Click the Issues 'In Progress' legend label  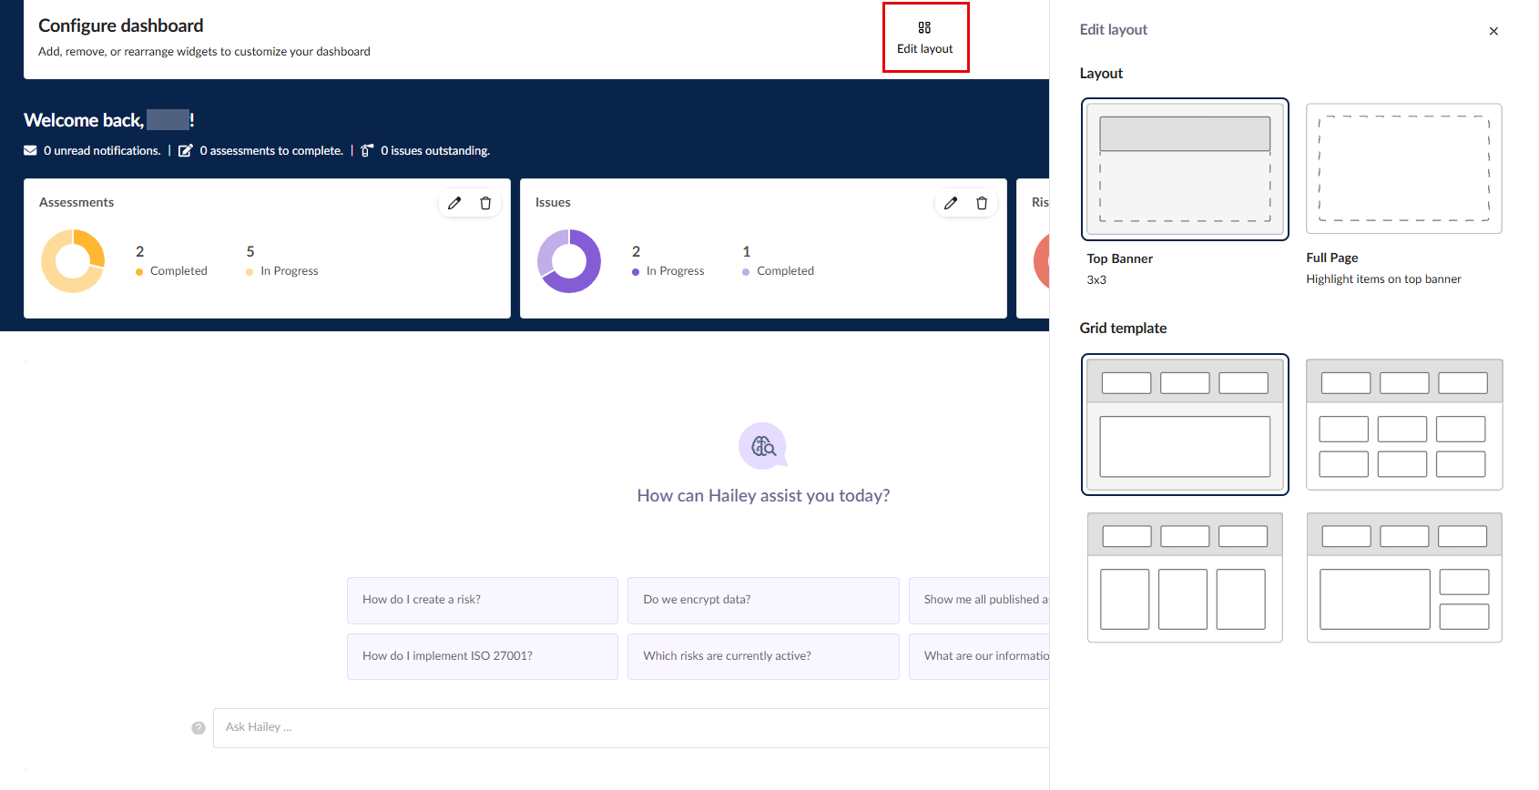pyautogui.click(x=676, y=271)
